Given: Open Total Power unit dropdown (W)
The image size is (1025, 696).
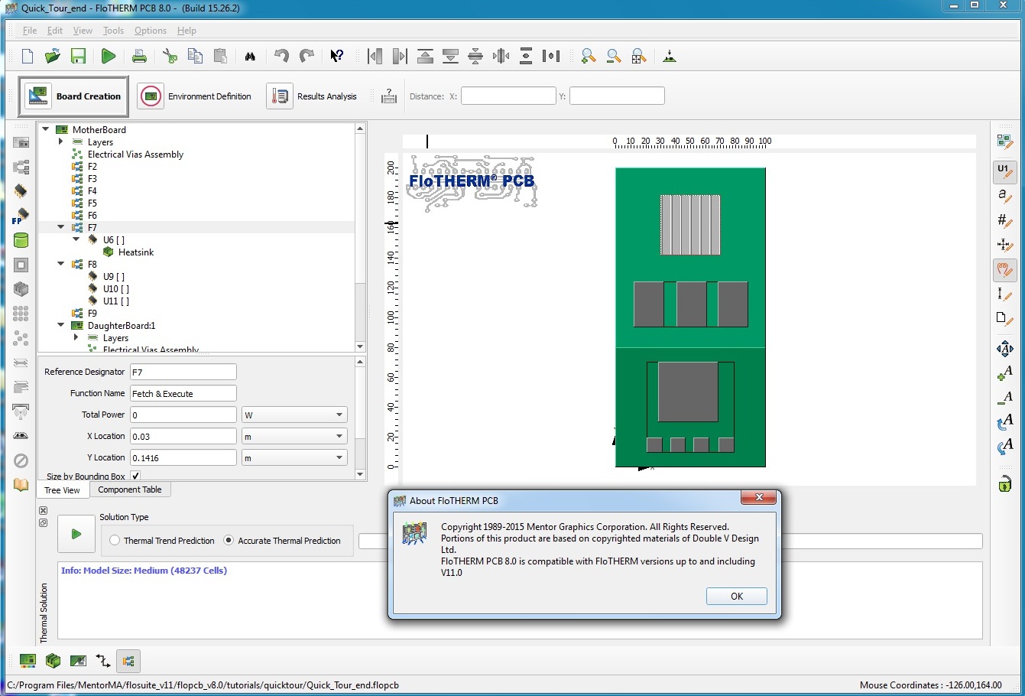Looking at the screenshot, I should (294, 415).
